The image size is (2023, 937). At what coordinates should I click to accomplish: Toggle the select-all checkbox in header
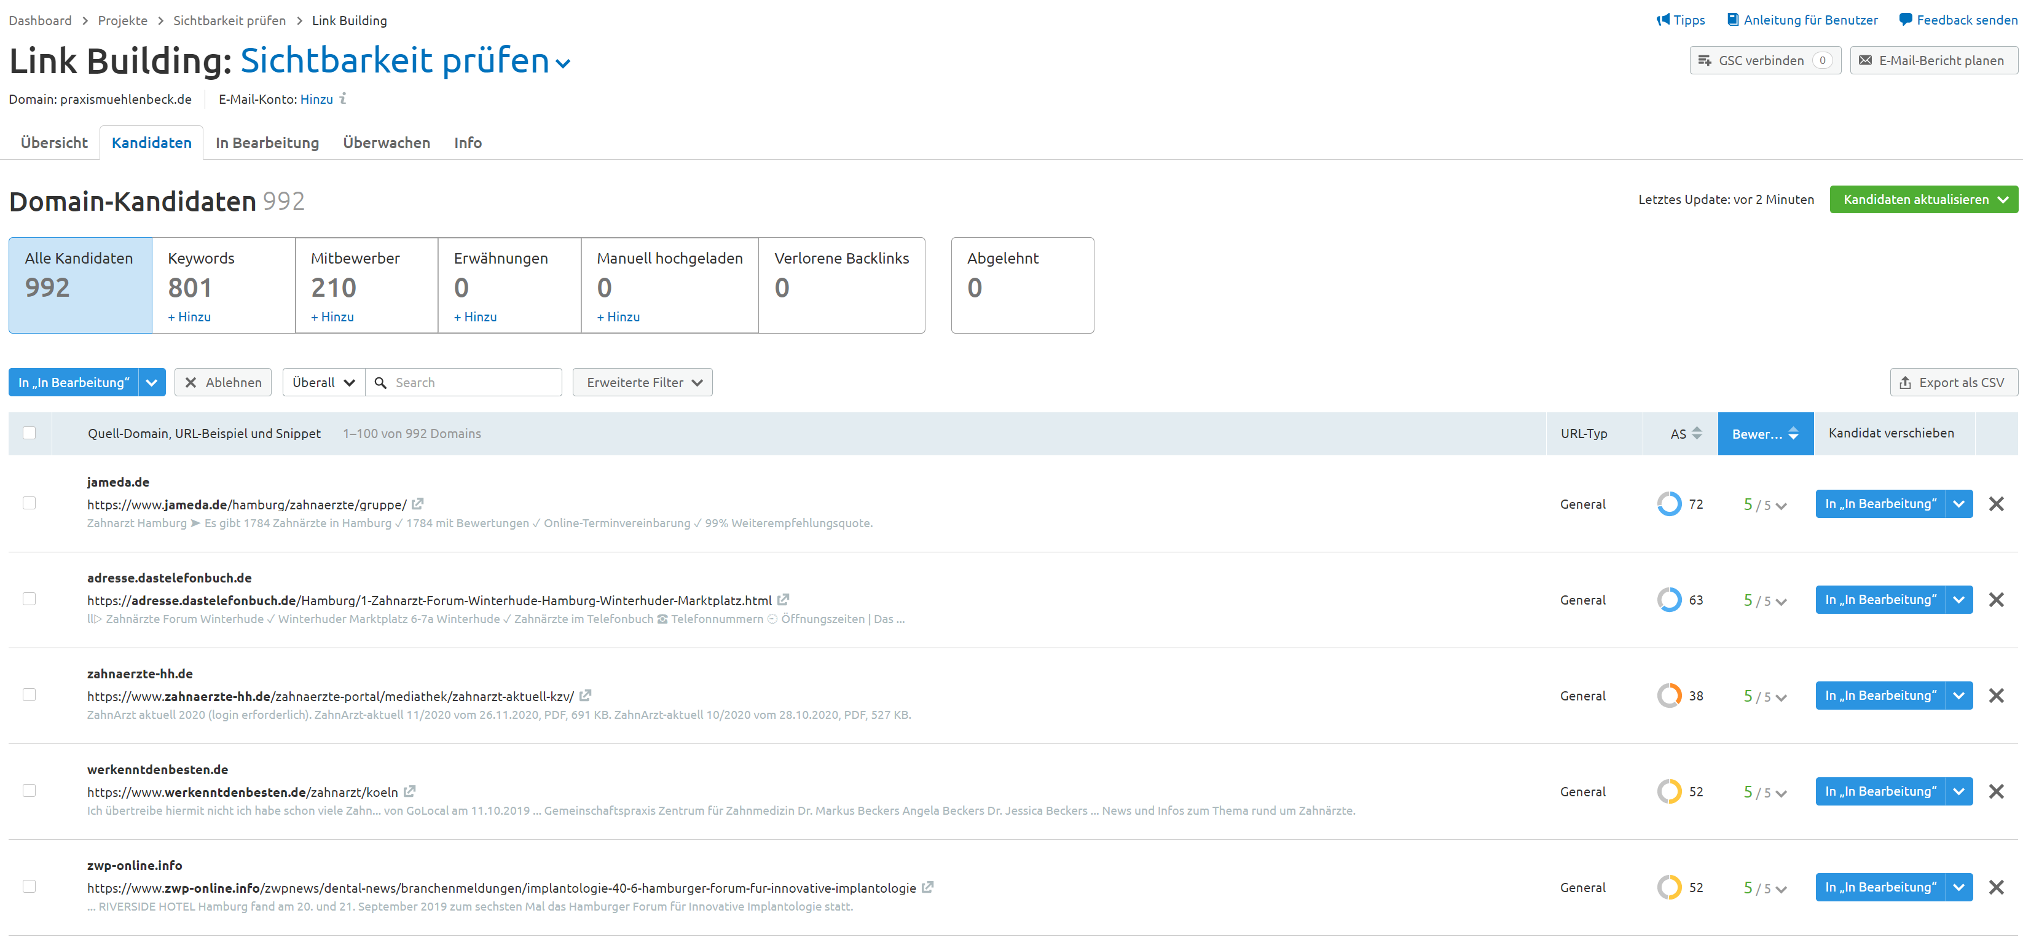(x=28, y=431)
